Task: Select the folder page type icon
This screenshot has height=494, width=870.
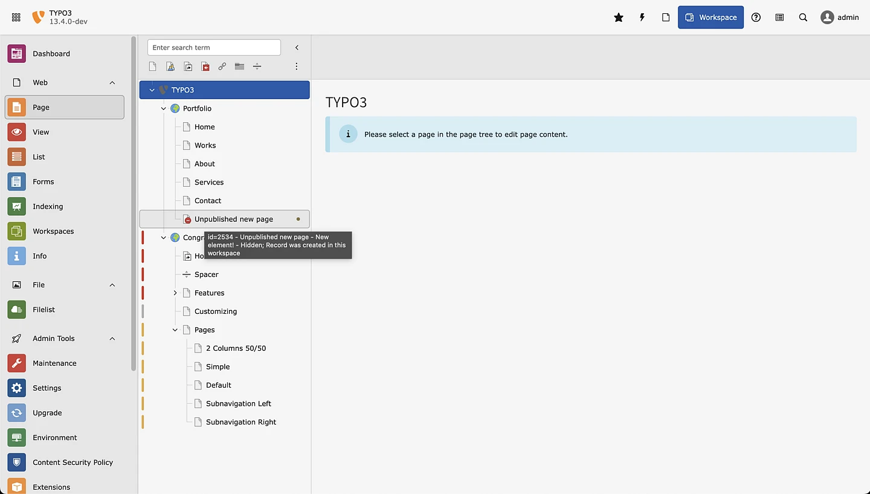Action: (239, 67)
